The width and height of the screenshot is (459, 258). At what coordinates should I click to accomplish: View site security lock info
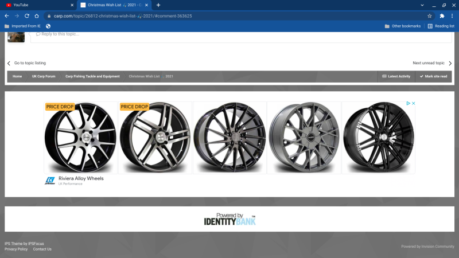(49, 16)
